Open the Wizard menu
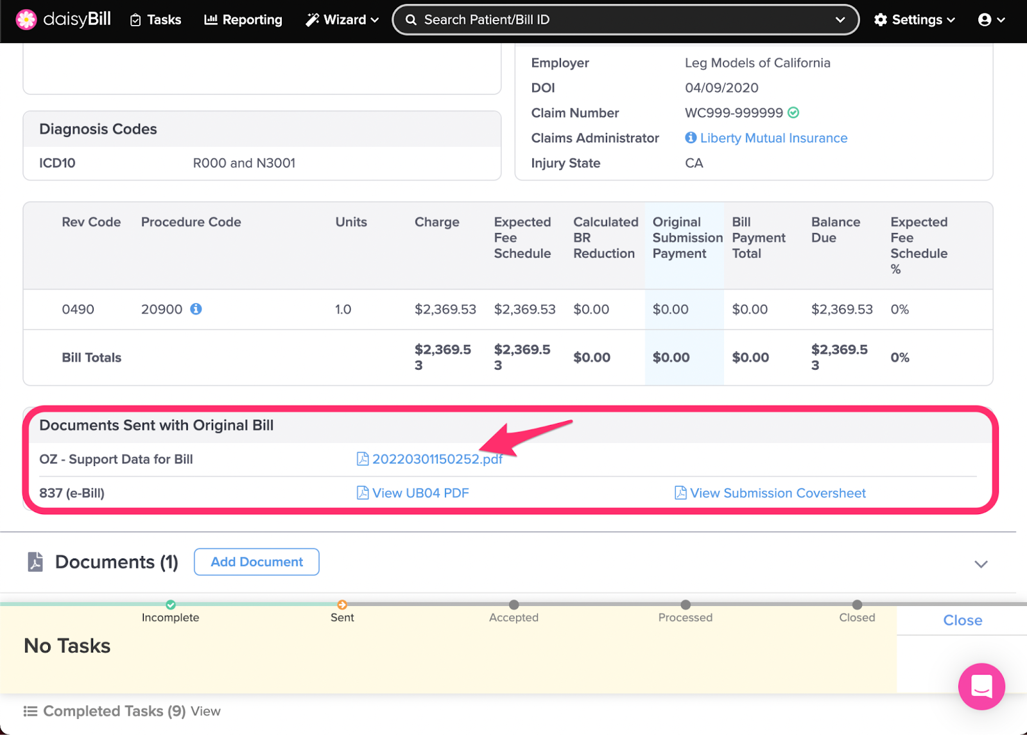 coord(342,20)
